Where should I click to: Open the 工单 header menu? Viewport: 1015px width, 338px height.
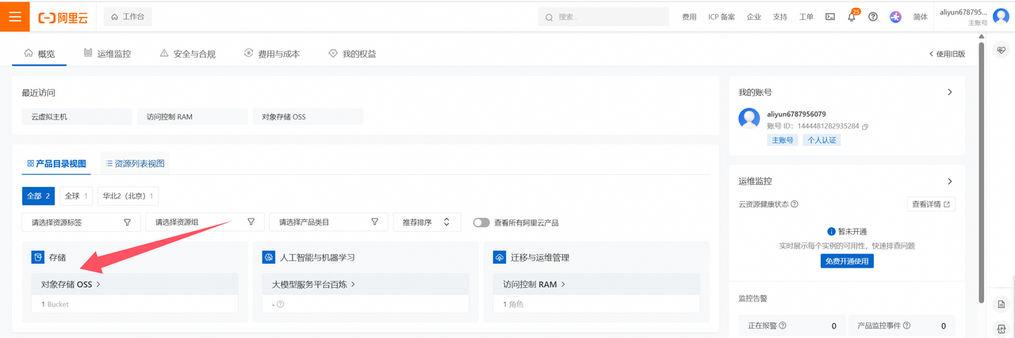tap(806, 17)
